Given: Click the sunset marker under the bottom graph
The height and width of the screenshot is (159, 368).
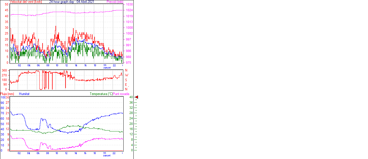Looking at the screenshot, I should [x=107, y=155].
